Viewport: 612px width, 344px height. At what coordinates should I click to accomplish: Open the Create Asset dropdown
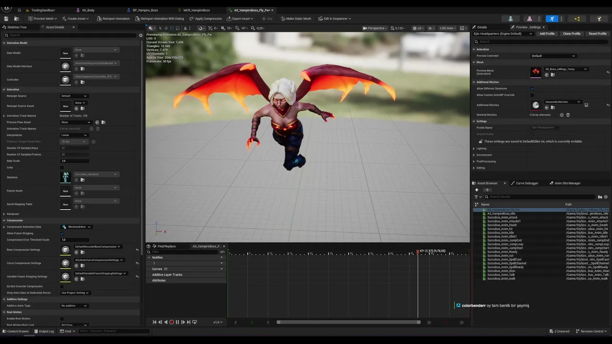pyautogui.click(x=76, y=19)
